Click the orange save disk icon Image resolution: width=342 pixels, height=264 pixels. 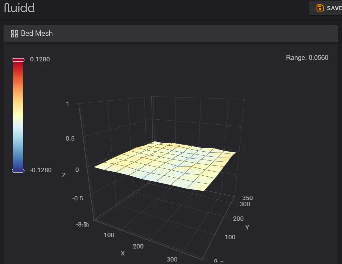(320, 8)
